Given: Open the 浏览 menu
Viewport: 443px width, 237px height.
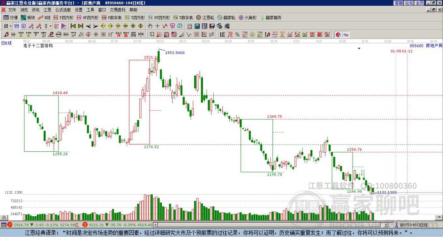Looking at the screenshot, I should tap(24, 10).
